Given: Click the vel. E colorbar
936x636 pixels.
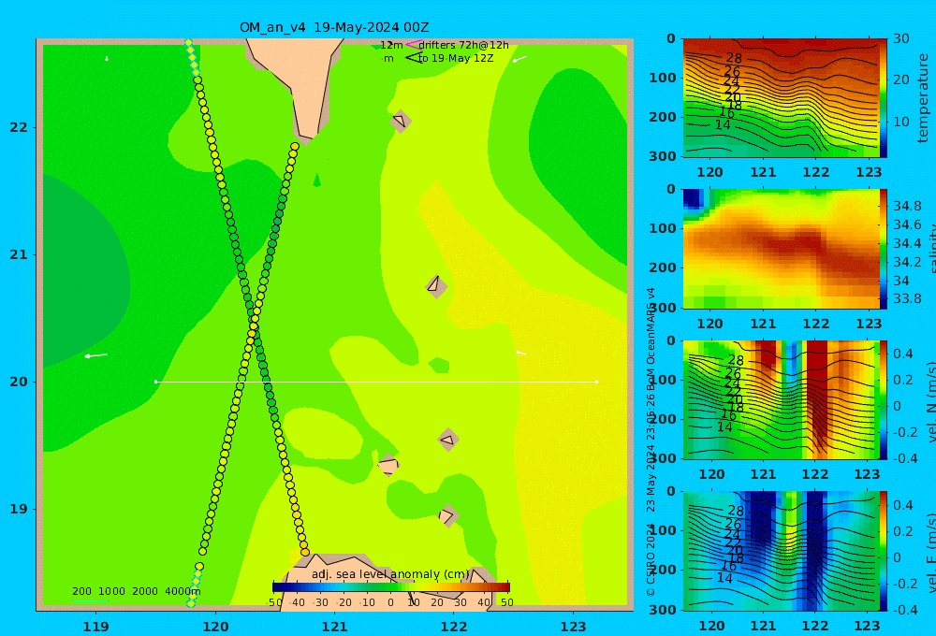Looking at the screenshot, I should pyautogui.click(x=884, y=551).
